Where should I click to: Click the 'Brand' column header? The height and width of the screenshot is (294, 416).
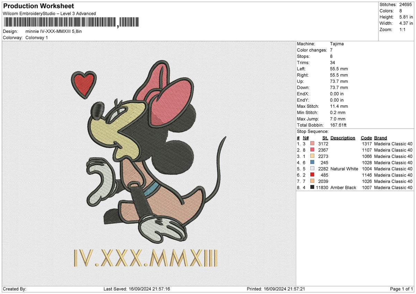(380, 138)
